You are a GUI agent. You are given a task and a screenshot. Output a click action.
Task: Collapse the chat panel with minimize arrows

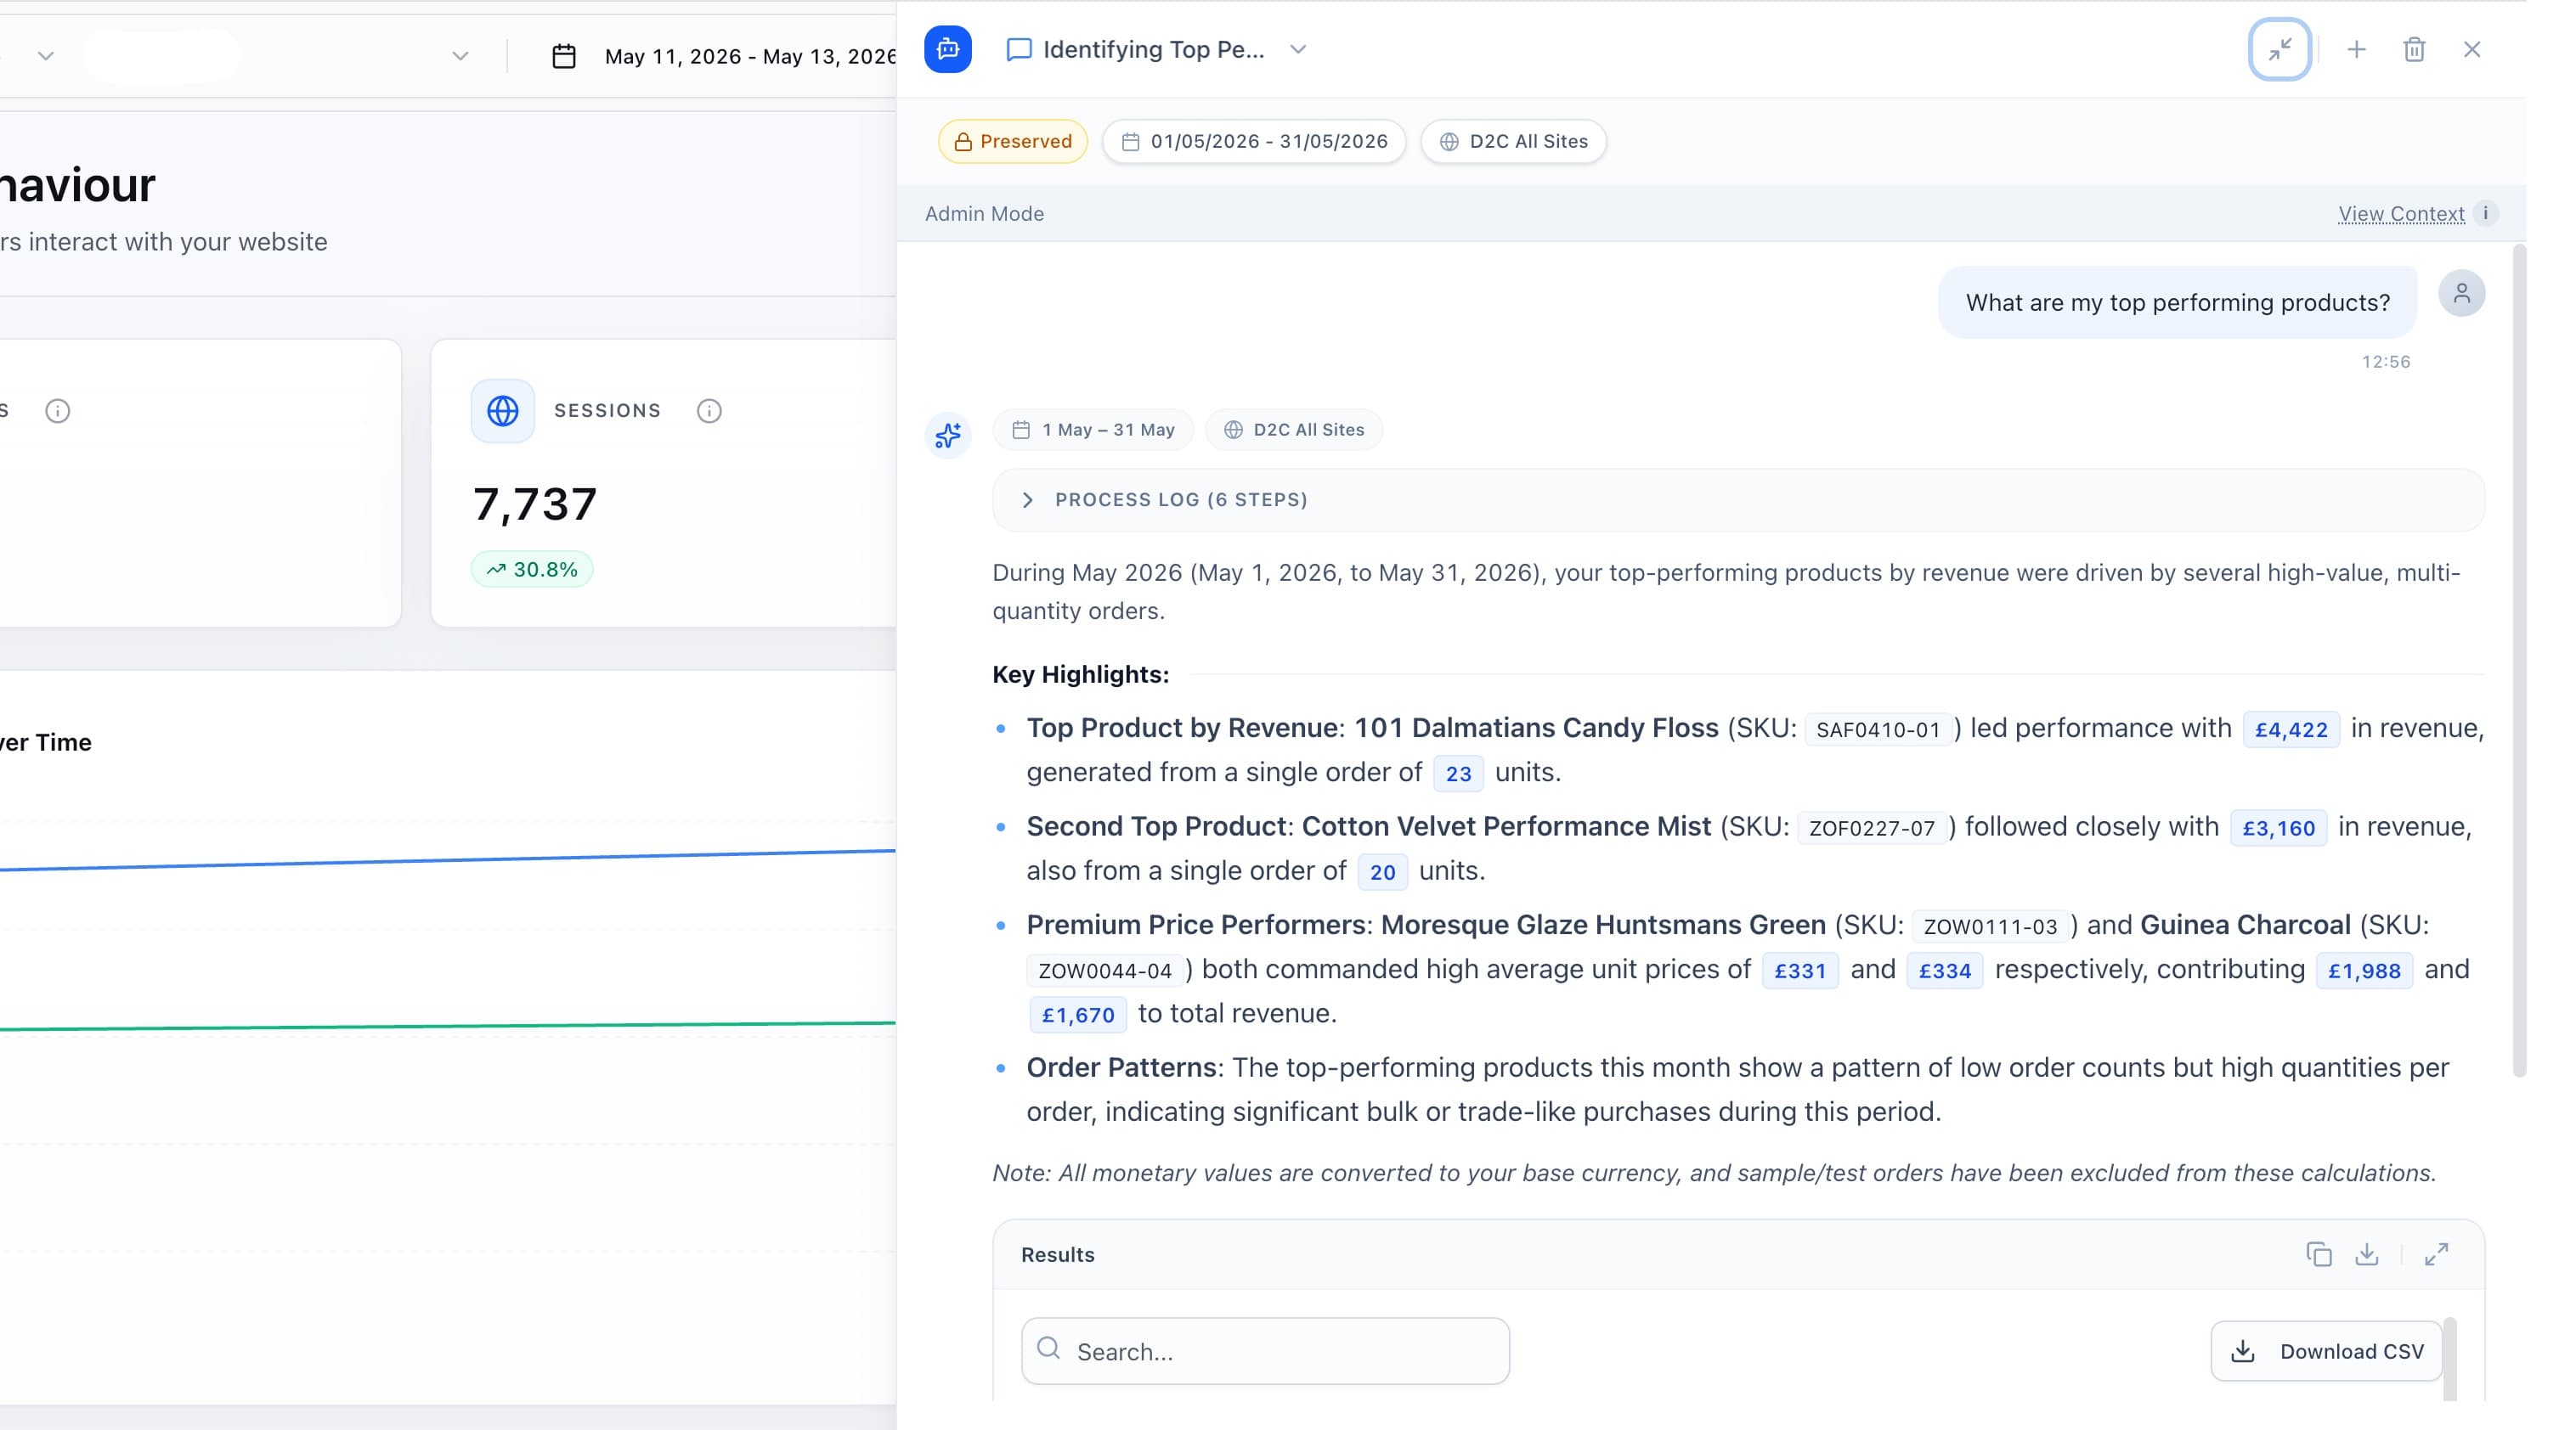click(2279, 49)
